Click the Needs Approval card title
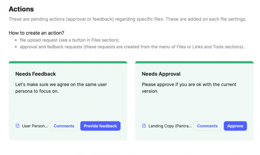This screenshot has width=260, height=155. click(161, 74)
